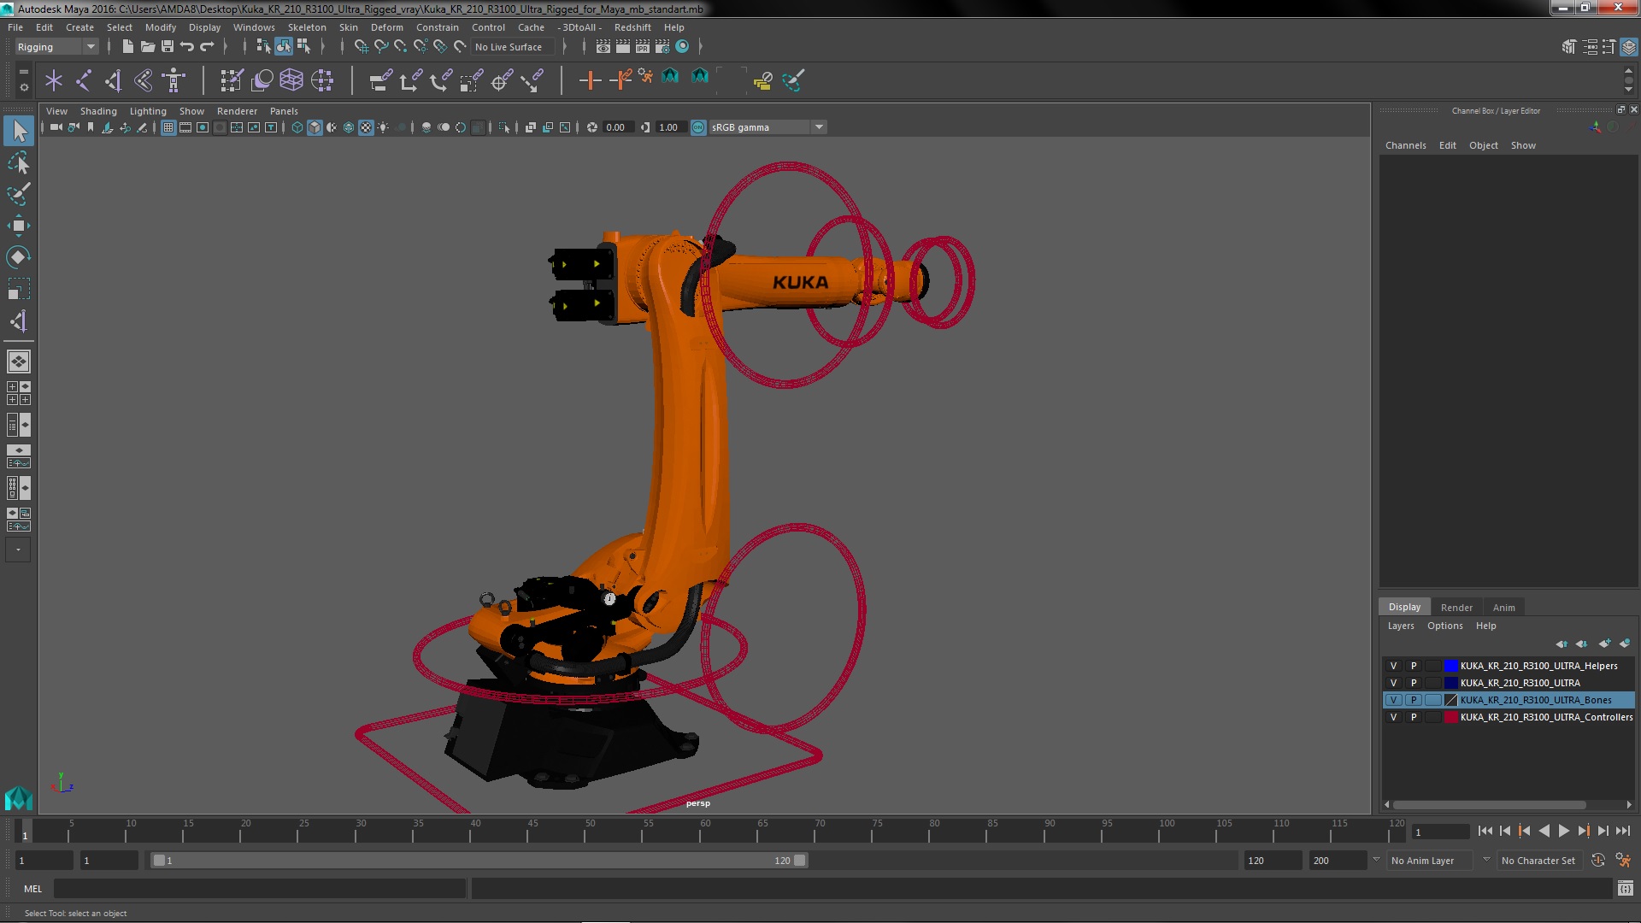Switch to the Render layer tab
This screenshot has height=923, width=1641.
tap(1456, 608)
